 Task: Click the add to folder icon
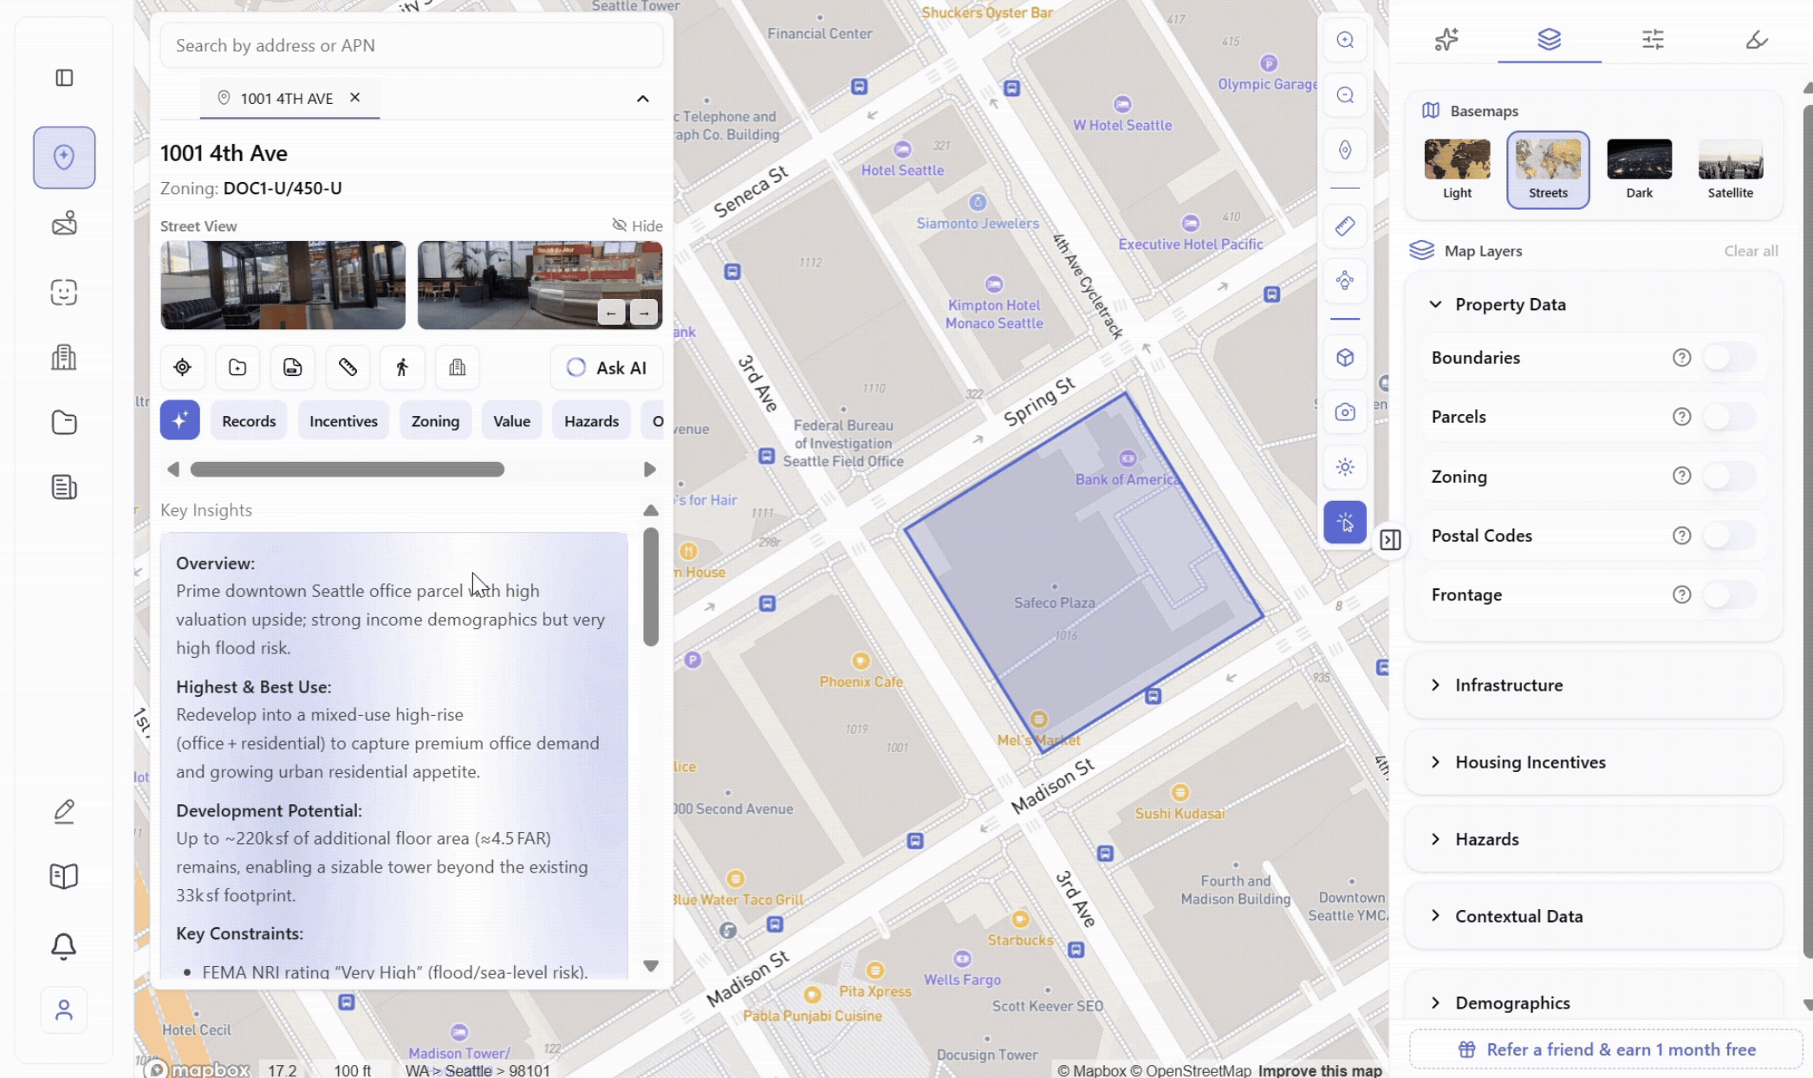point(237,367)
